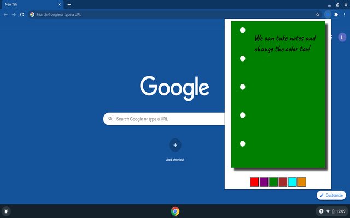Image resolution: width=350 pixels, height=218 pixels.
Task: Open the status tray clock 12:09
Action: click(341, 211)
